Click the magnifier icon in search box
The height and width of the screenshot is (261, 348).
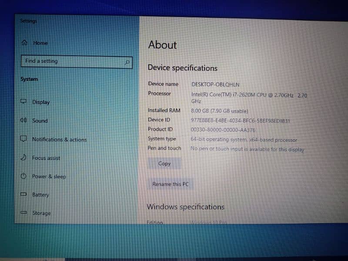(x=127, y=62)
